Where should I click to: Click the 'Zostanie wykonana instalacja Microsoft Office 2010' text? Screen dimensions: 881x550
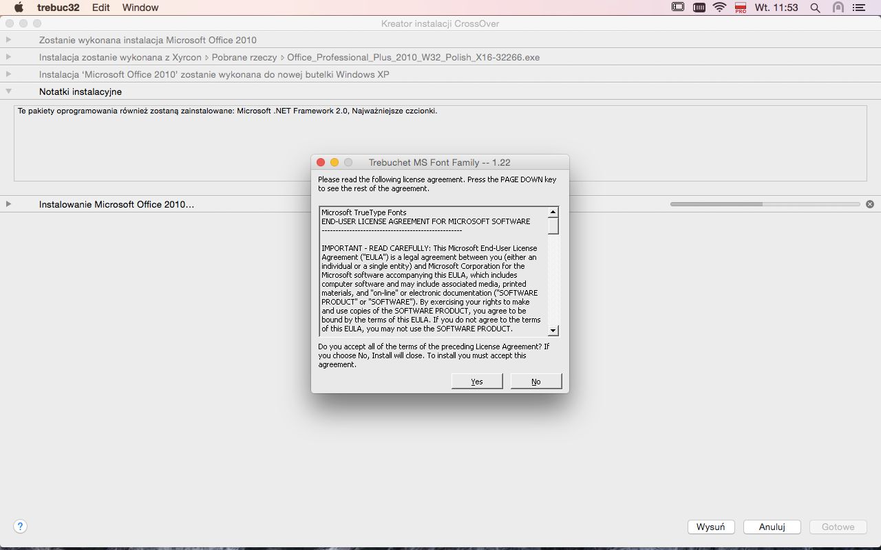[148, 40]
